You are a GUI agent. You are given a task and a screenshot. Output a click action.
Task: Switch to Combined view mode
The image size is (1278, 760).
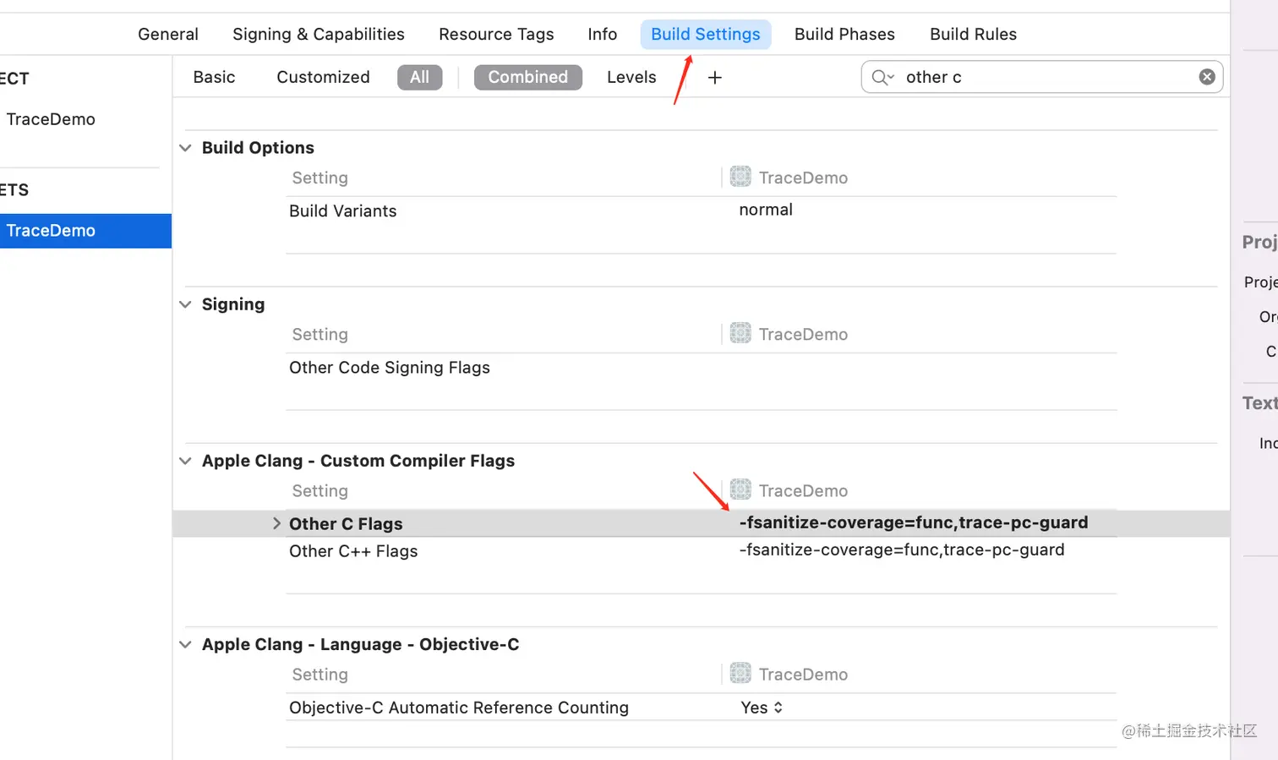point(527,77)
